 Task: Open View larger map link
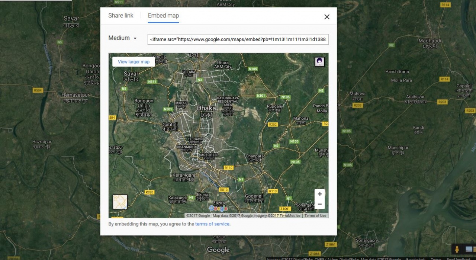pyautogui.click(x=134, y=62)
